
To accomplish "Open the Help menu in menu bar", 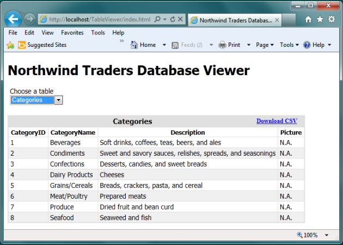I will click(118, 33).
